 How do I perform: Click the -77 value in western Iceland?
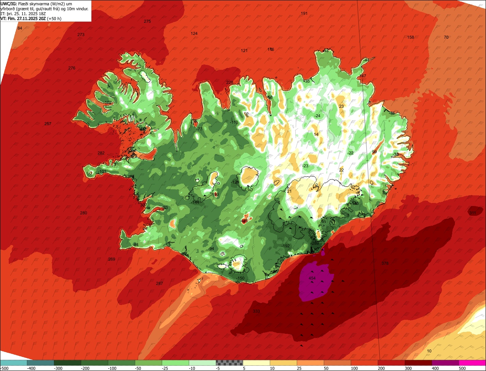click(x=199, y=129)
